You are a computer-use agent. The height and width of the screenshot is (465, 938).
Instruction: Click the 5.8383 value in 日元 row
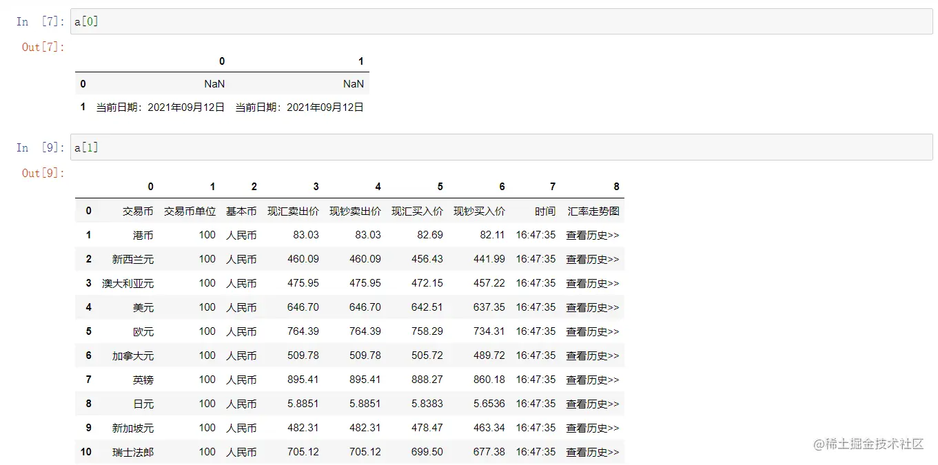427,404
